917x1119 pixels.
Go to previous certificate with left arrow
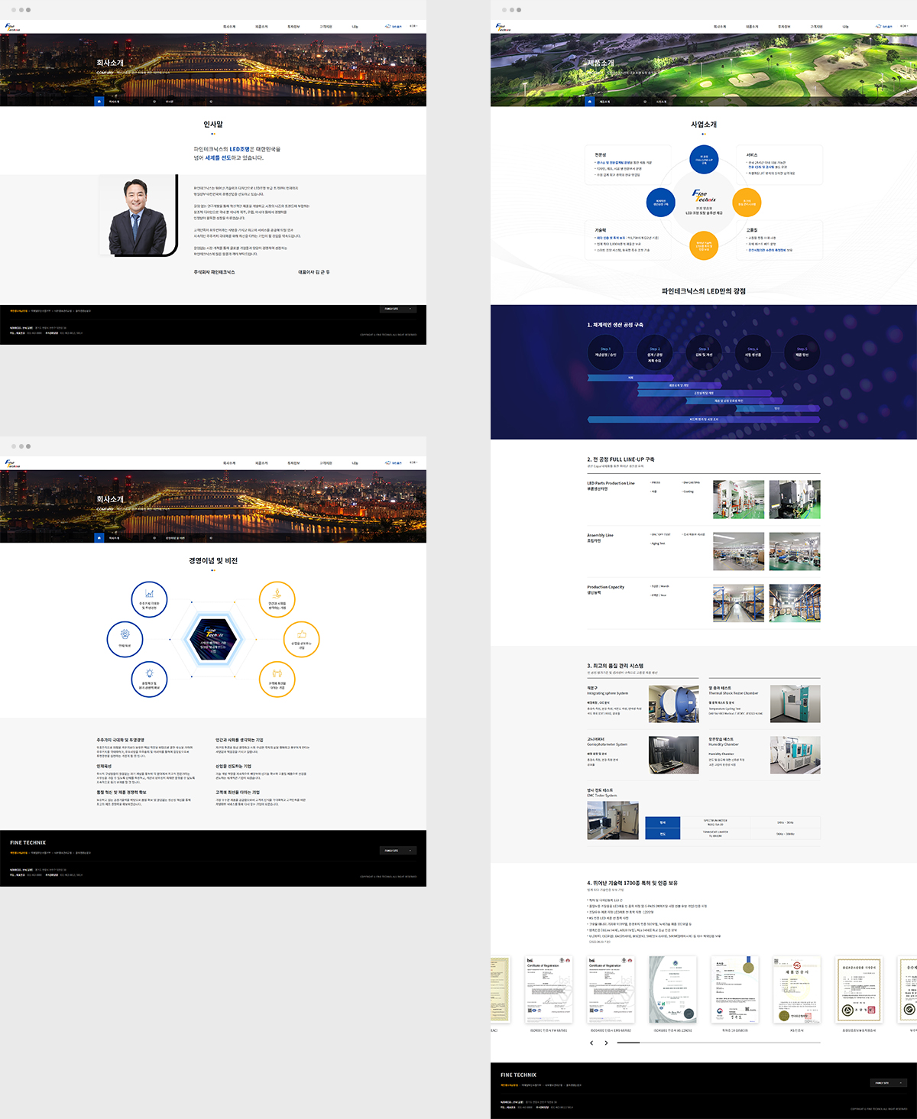click(591, 1043)
